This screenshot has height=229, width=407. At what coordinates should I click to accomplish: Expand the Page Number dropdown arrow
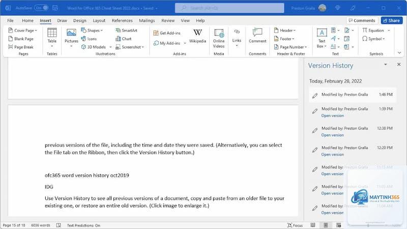coord(306,47)
